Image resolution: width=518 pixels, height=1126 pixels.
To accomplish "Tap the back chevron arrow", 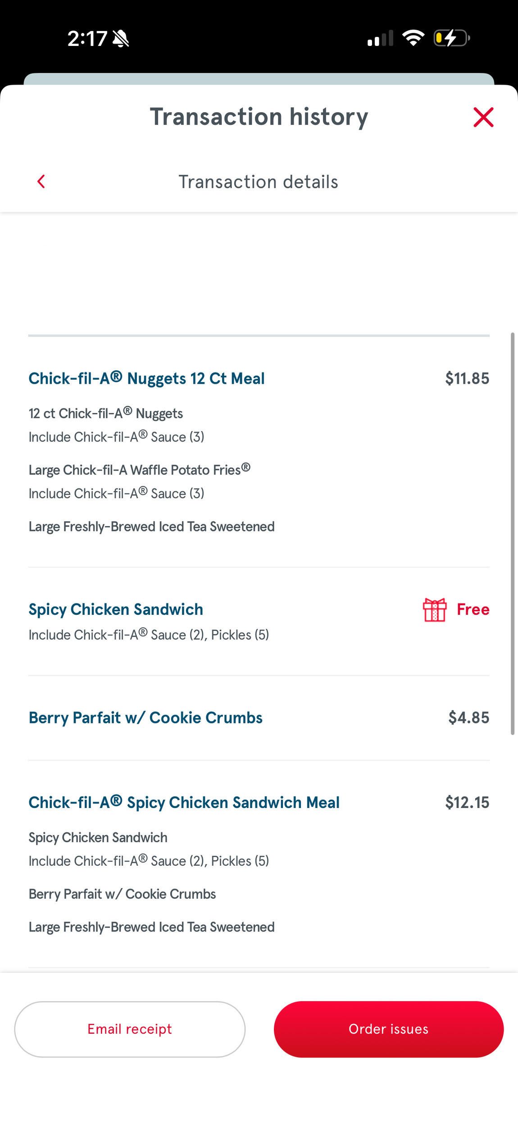I will [x=41, y=182].
